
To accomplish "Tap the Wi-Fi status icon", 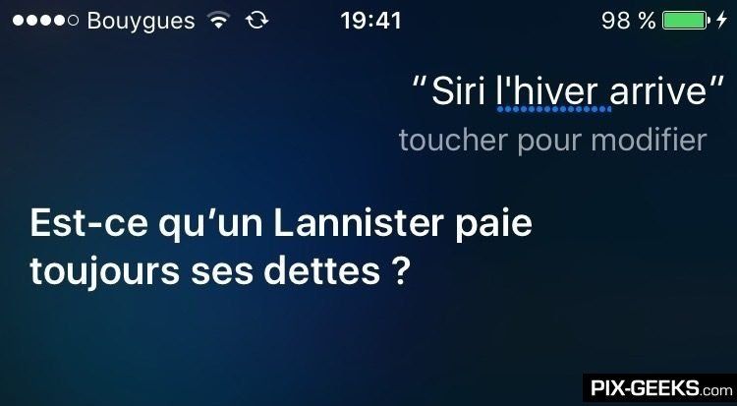I will click(219, 21).
